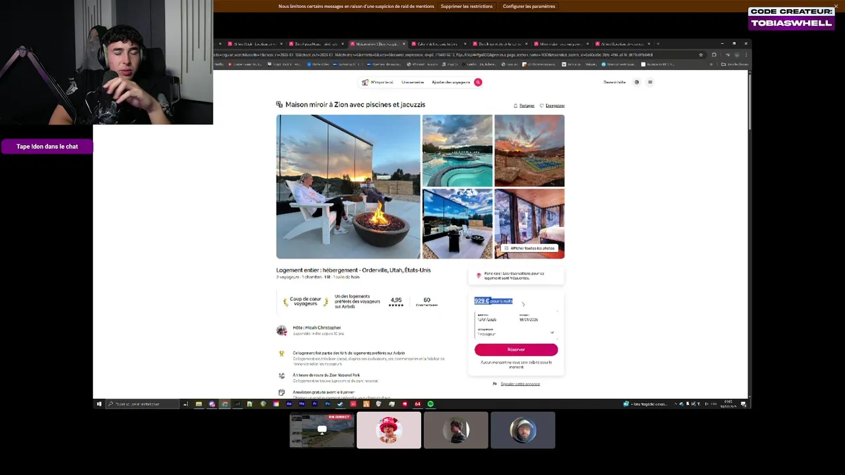
Task: Click Configurer les paramètres button
Action: (529, 7)
